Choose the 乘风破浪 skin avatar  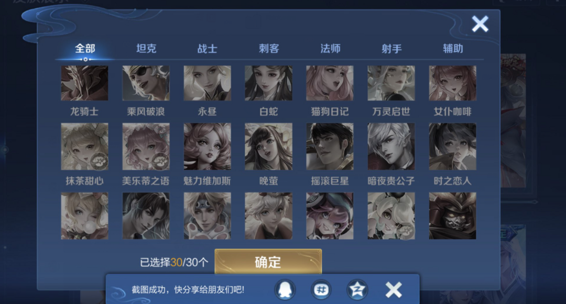[x=146, y=83]
